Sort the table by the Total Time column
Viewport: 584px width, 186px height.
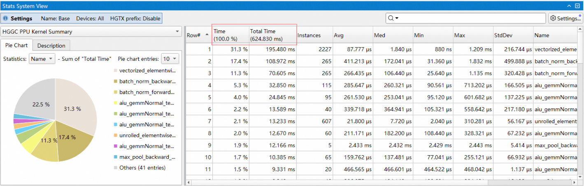coord(272,35)
